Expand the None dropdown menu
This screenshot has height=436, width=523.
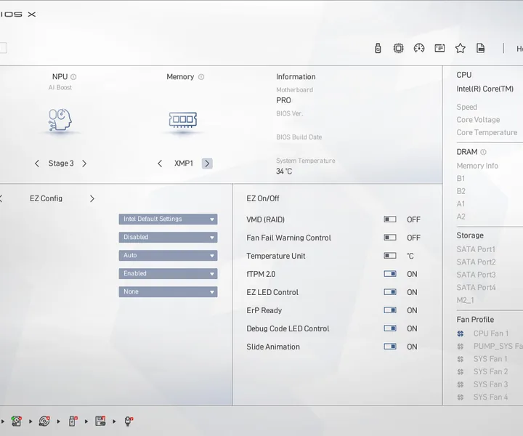click(168, 292)
